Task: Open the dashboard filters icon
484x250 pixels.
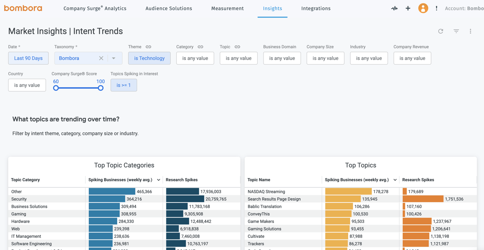Action: (x=456, y=31)
